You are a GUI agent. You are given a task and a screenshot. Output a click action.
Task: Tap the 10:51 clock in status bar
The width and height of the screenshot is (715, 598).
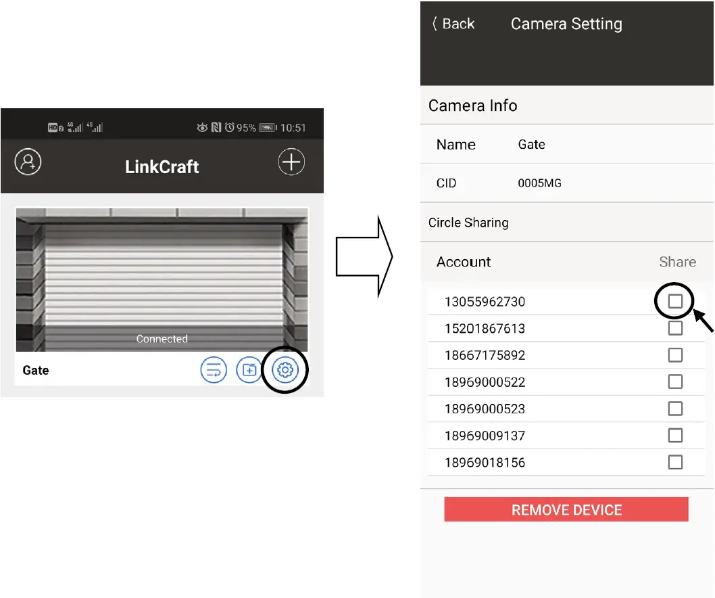pyautogui.click(x=293, y=128)
